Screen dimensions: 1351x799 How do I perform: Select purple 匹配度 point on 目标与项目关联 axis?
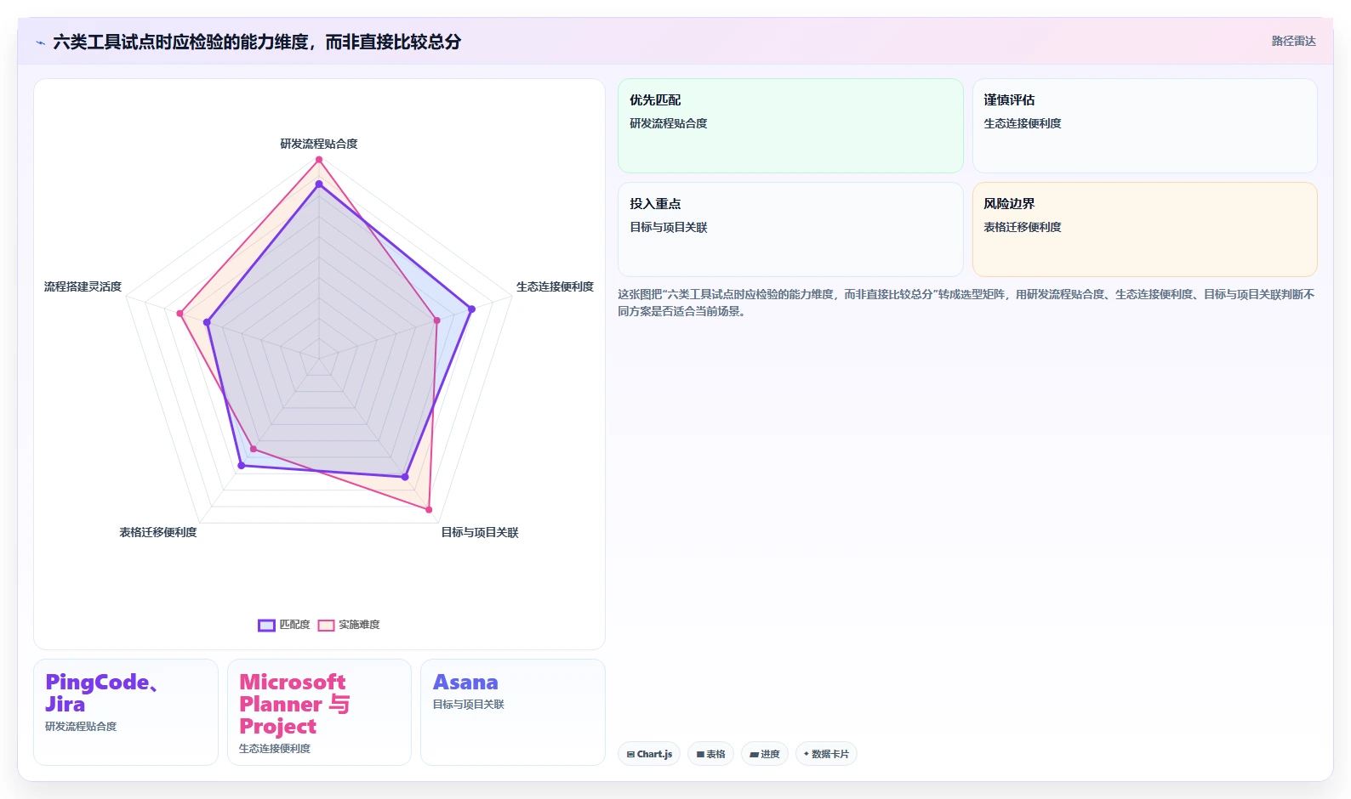coord(405,477)
